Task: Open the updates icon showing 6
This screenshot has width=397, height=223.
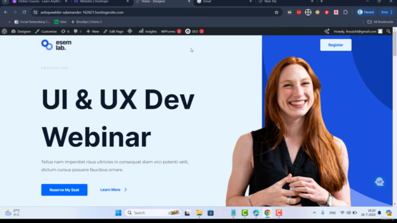Action: (x=65, y=32)
